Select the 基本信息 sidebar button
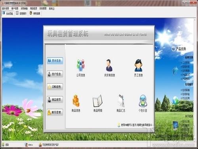Image resolution: width=198 pixels, height=149 pixels. click(55, 61)
